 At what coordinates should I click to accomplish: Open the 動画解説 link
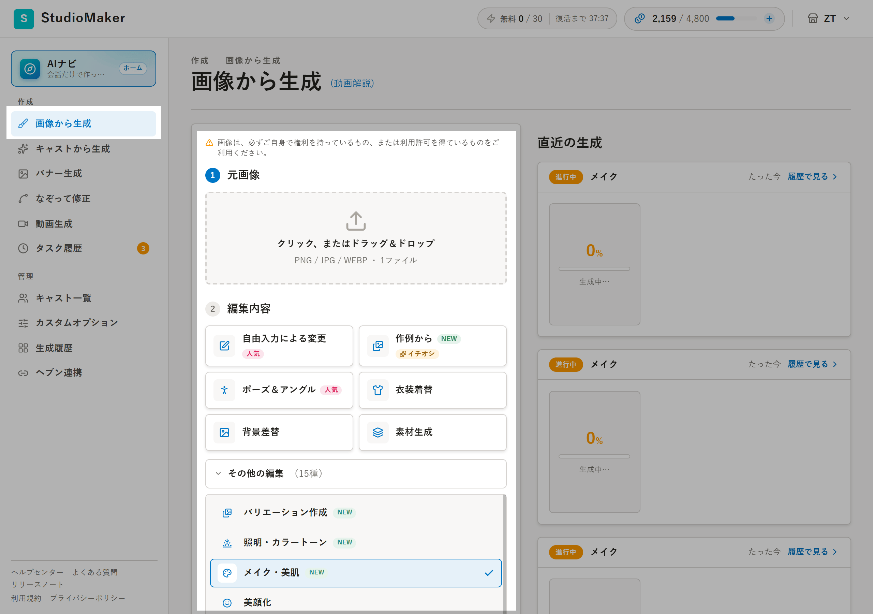[x=352, y=83]
